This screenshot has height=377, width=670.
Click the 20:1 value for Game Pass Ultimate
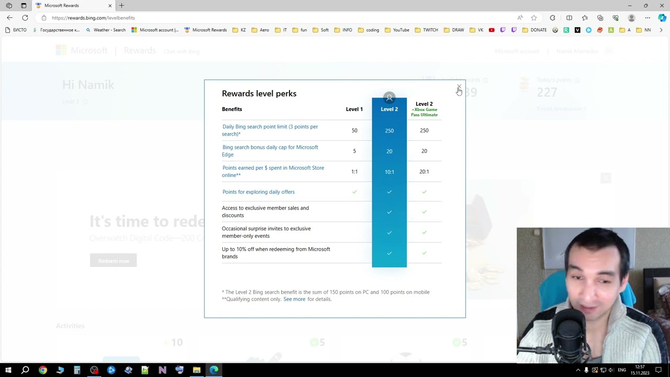click(x=424, y=172)
